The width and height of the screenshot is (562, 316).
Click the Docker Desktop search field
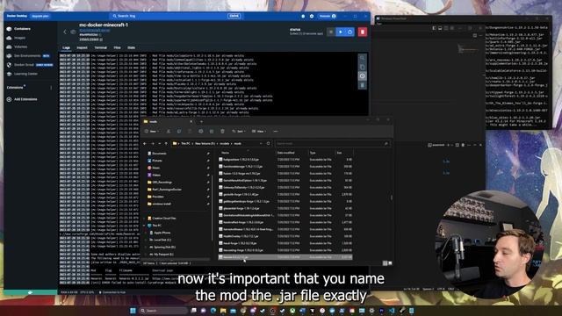coord(176,16)
